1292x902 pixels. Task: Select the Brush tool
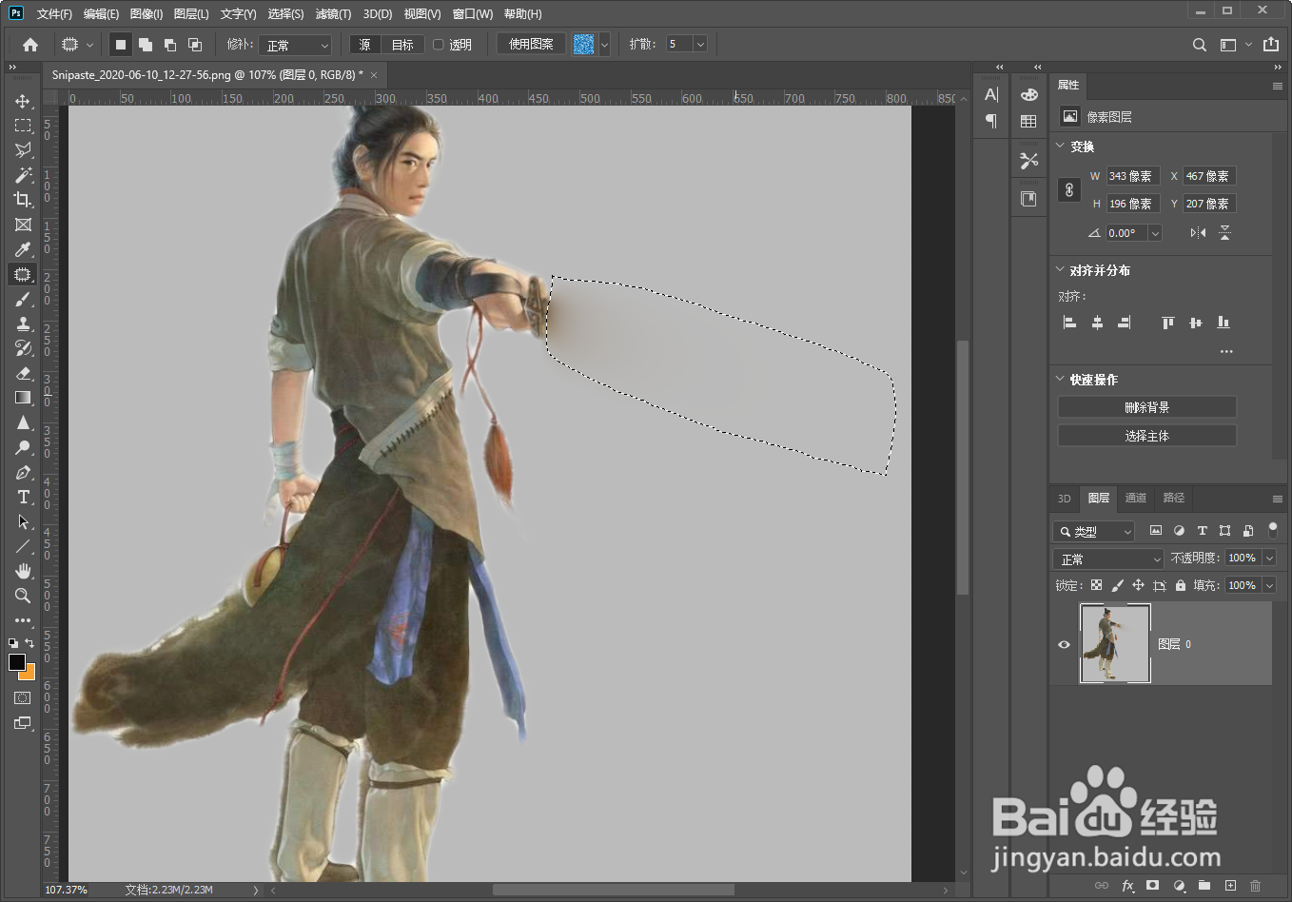point(23,299)
